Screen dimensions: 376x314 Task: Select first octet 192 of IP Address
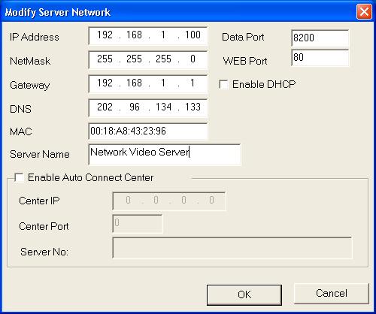(105, 35)
